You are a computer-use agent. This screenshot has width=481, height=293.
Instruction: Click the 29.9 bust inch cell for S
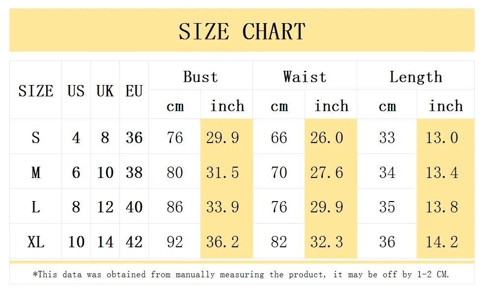[226, 137]
